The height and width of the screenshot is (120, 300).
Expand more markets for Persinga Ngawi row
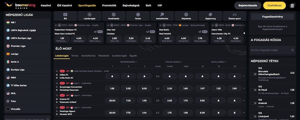(x=244, y=113)
